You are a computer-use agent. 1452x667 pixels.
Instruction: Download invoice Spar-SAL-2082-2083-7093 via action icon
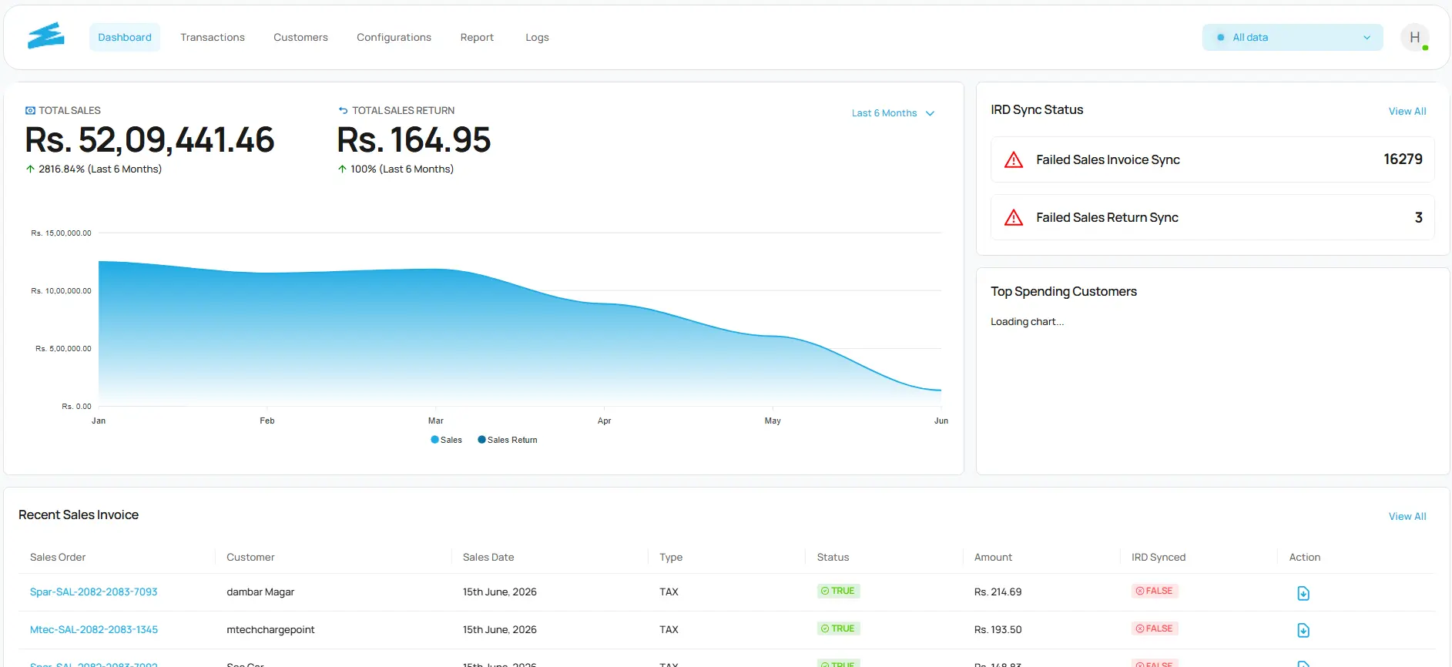(x=1303, y=593)
